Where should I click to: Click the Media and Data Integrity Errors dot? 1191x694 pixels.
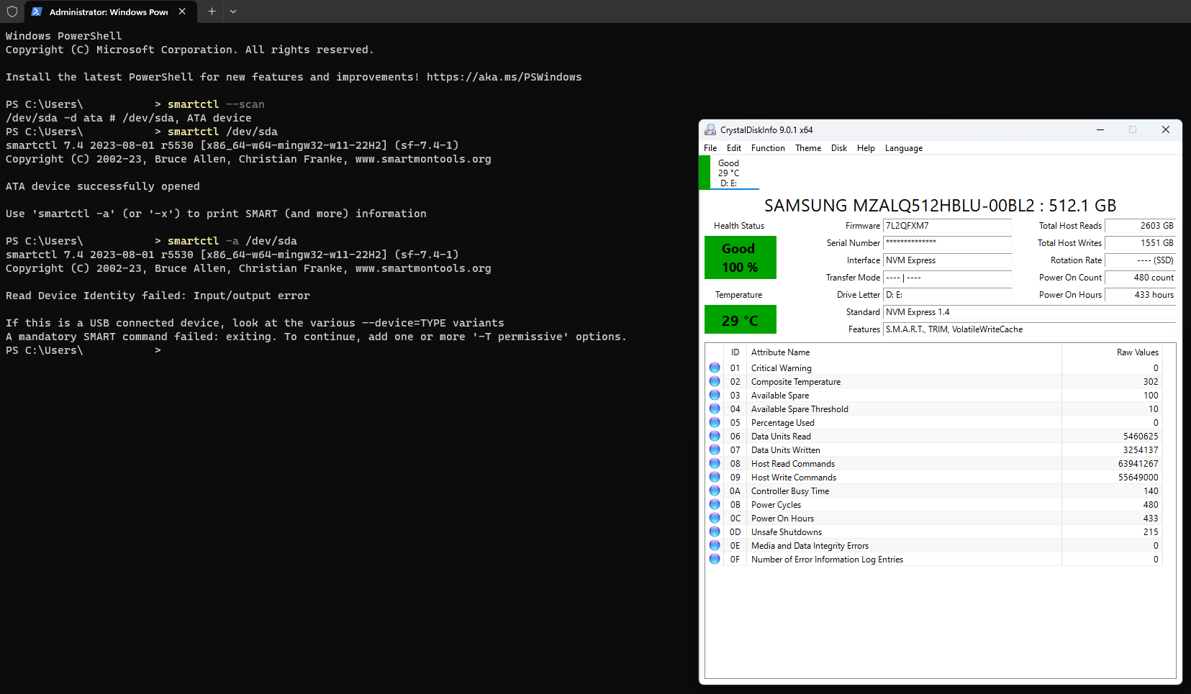pyautogui.click(x=714, y=545)
